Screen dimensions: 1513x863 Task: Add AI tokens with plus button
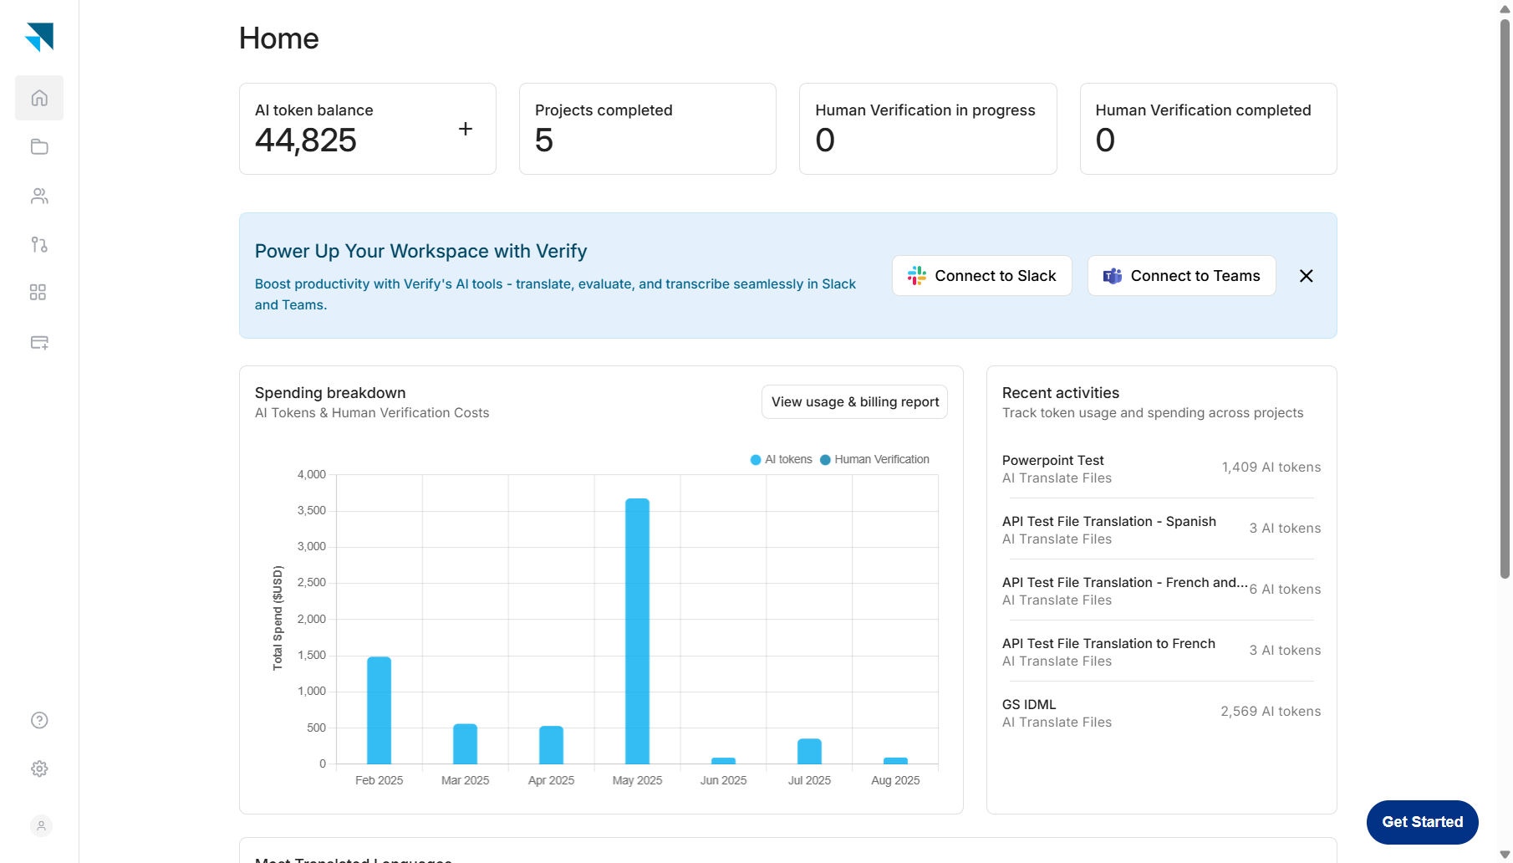(466, 129)
